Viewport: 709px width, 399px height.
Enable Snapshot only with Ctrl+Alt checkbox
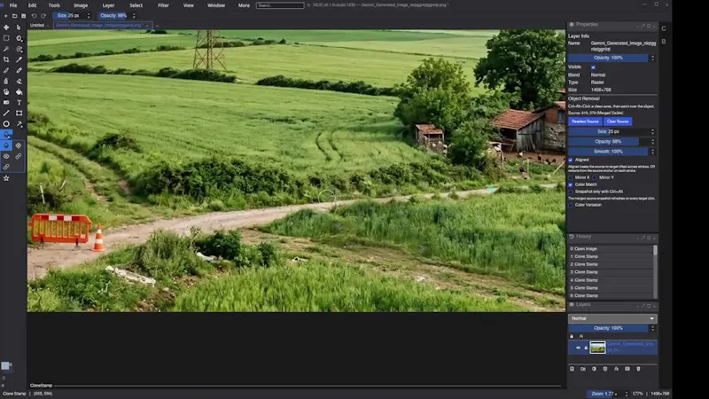(x=571, y=192)
